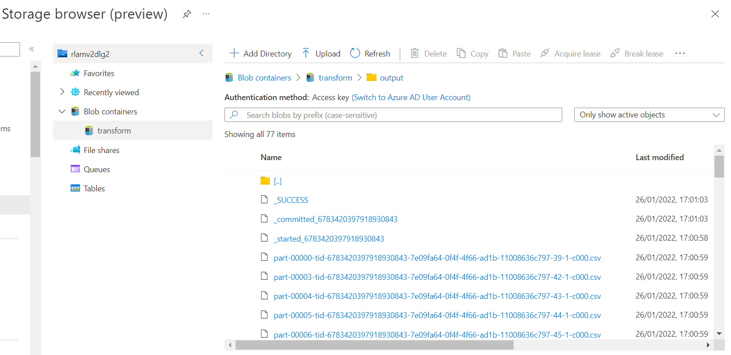Open the _started_6783420397918930843 blob

point(329,239)
